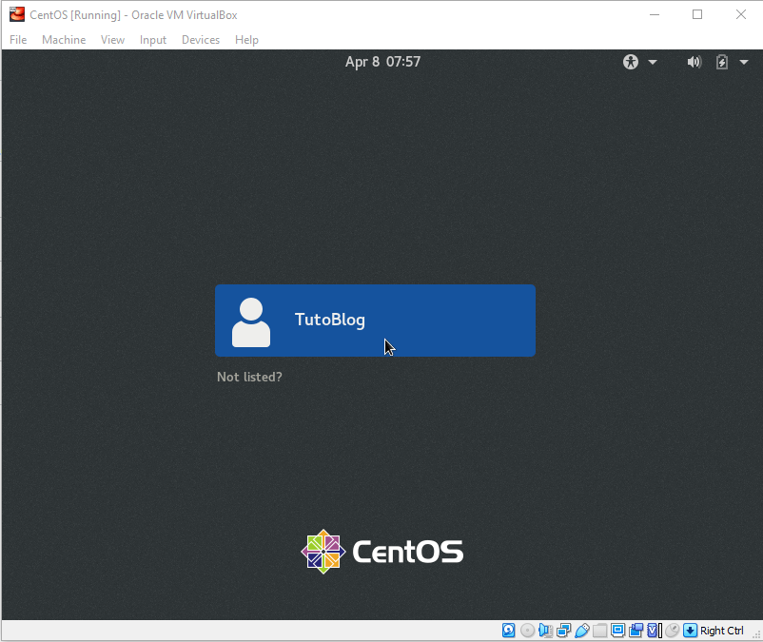Maximize the VirtualBox window
This screenshot has width=763, height=642.
[x=697, y=14]
